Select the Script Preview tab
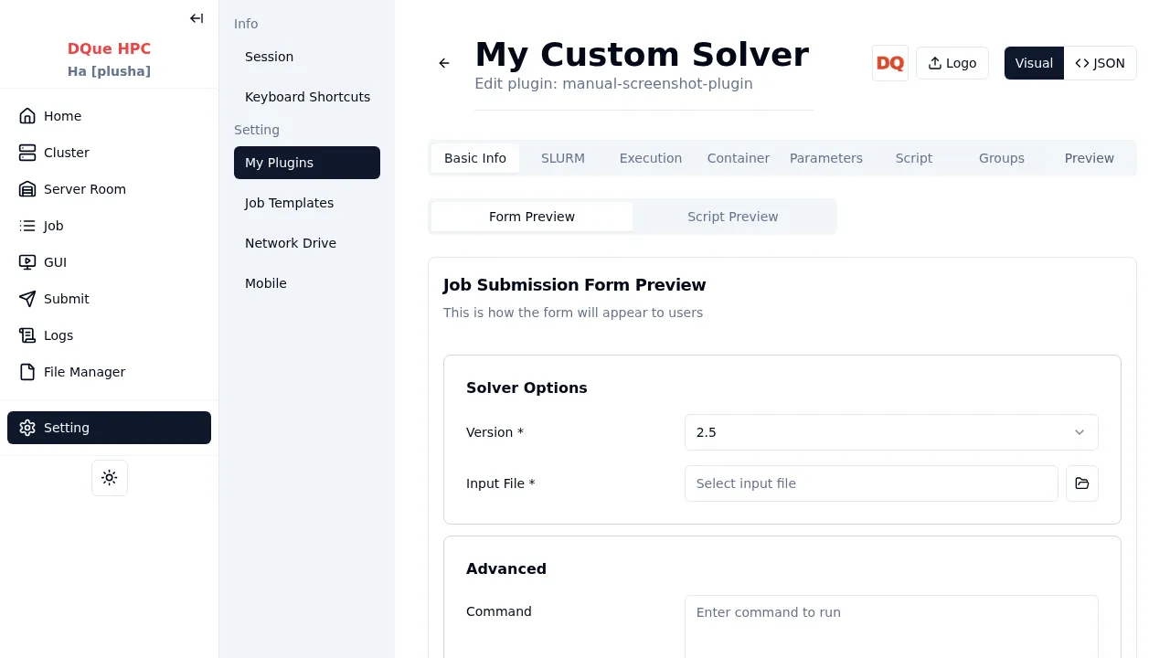 [732, 217]
